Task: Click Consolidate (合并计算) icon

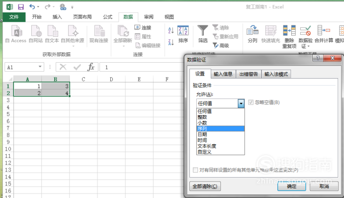Action: [324, 34]
